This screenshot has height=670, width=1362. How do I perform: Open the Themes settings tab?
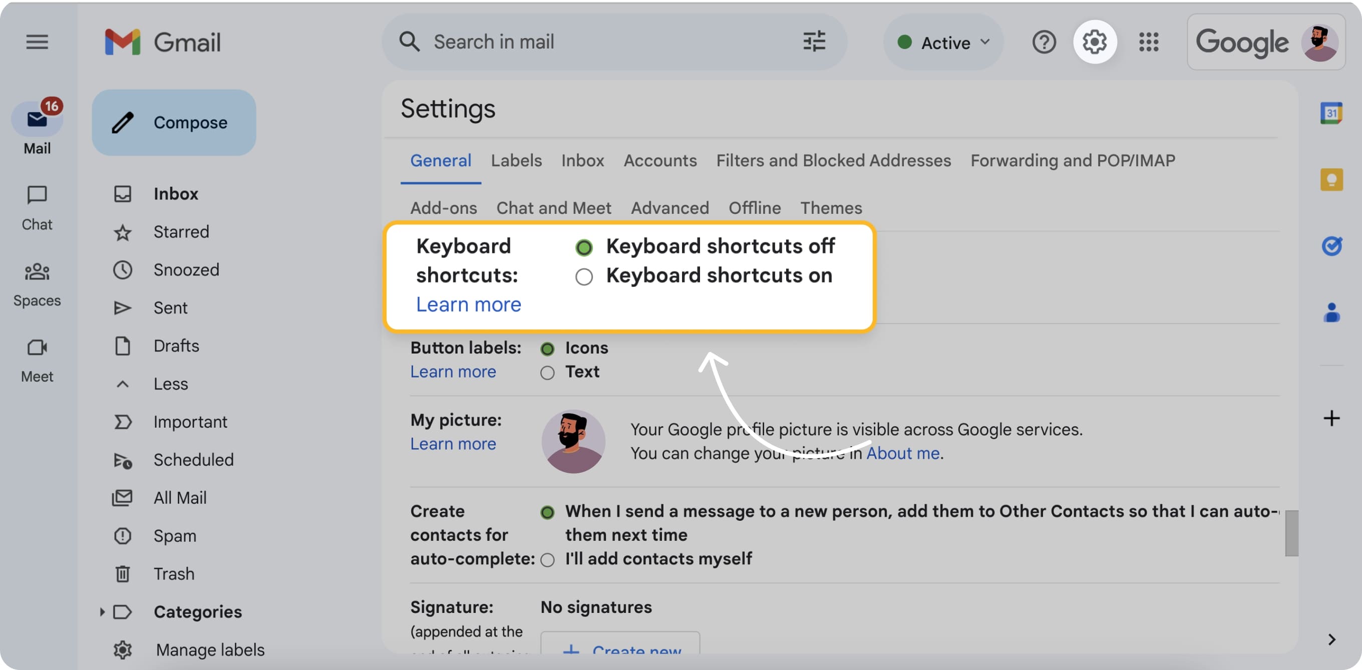831,208
